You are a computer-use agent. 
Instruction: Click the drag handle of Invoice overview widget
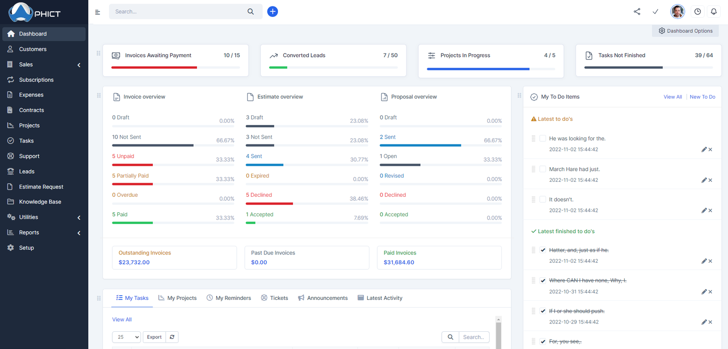tap(99, 95)
